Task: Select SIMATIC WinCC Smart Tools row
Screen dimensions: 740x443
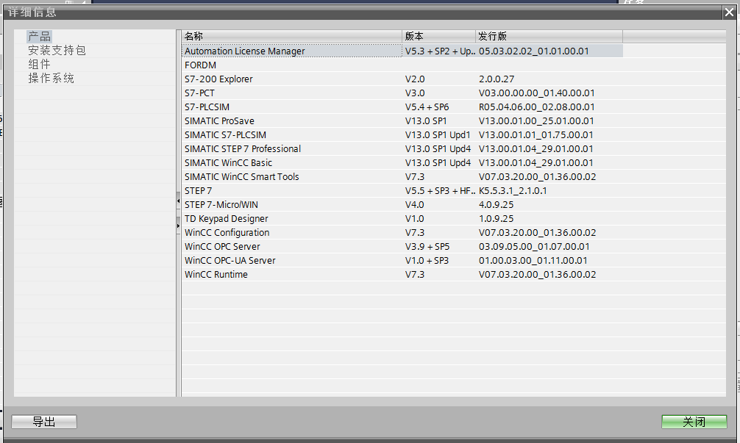Action: pyautogui.click(x=402, y=177)
